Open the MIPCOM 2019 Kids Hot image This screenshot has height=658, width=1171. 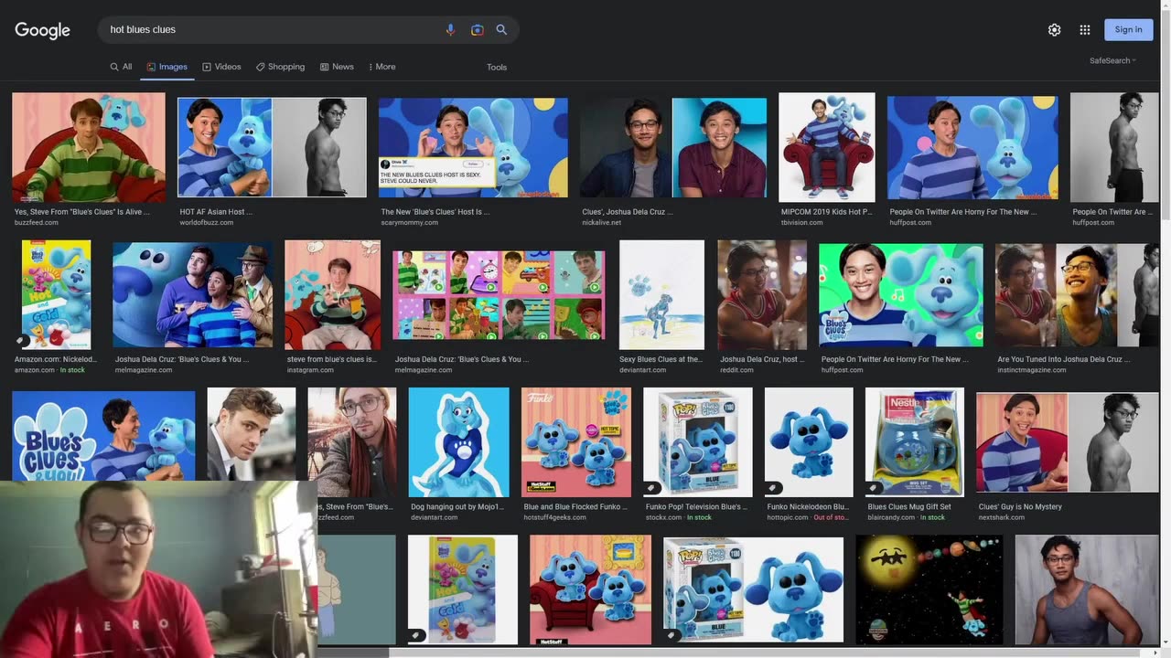coord(827,147)
